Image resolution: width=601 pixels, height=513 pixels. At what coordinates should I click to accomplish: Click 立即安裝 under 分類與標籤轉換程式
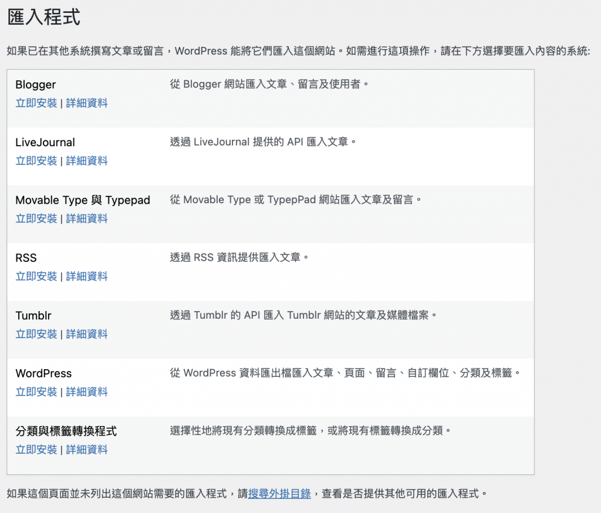(x=36, y=450)
